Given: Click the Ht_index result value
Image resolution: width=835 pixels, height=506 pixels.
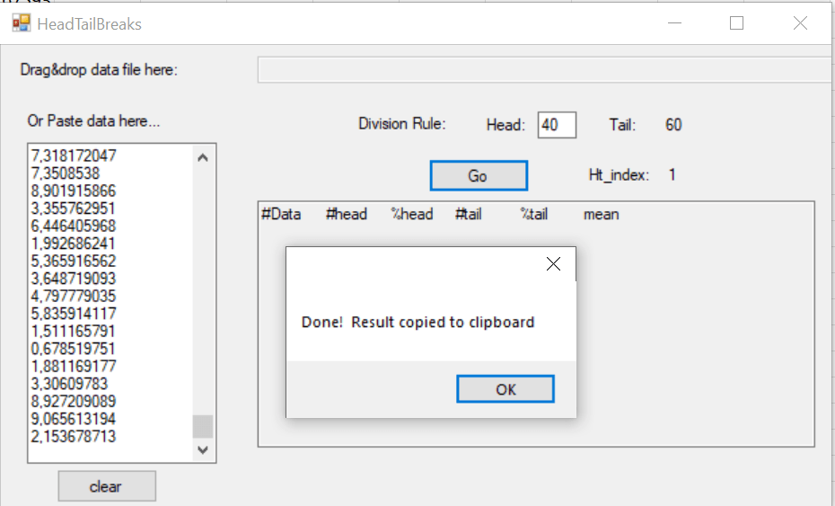Looking at the screenshot, I should click(x=672, y=175).
